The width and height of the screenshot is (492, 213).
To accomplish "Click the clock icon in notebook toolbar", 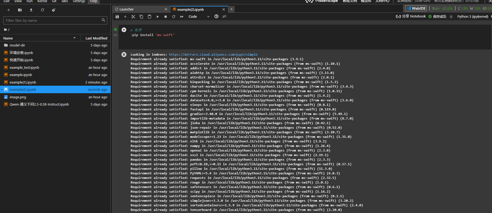I will pyautogui.click(x=216, y=16).
